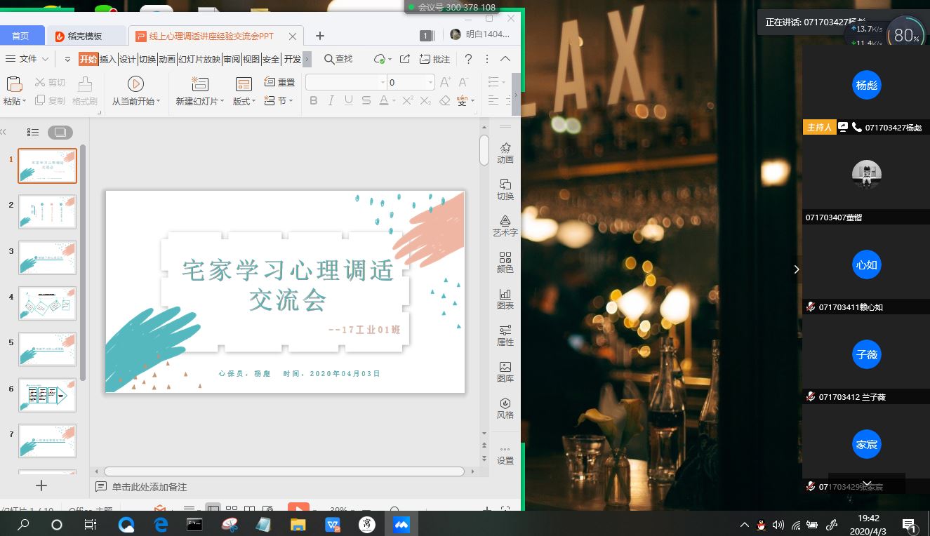Open the Animation (动画) side panel
Screen dimensions: 930x536
505,152
